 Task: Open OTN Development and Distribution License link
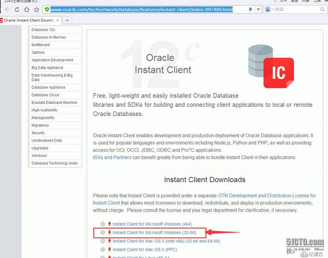coord(267,196)
